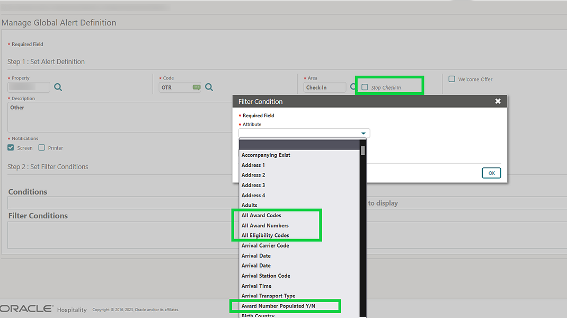This screenshot has width=567, height=318.
Task: Choose Address 3 in the list
Action: [x=299, y=185]
